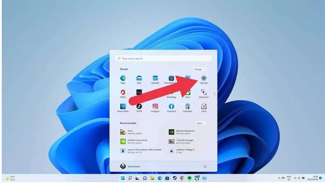Open the weather widget on taskbar
Screen dimensions: 325x183
10,178
